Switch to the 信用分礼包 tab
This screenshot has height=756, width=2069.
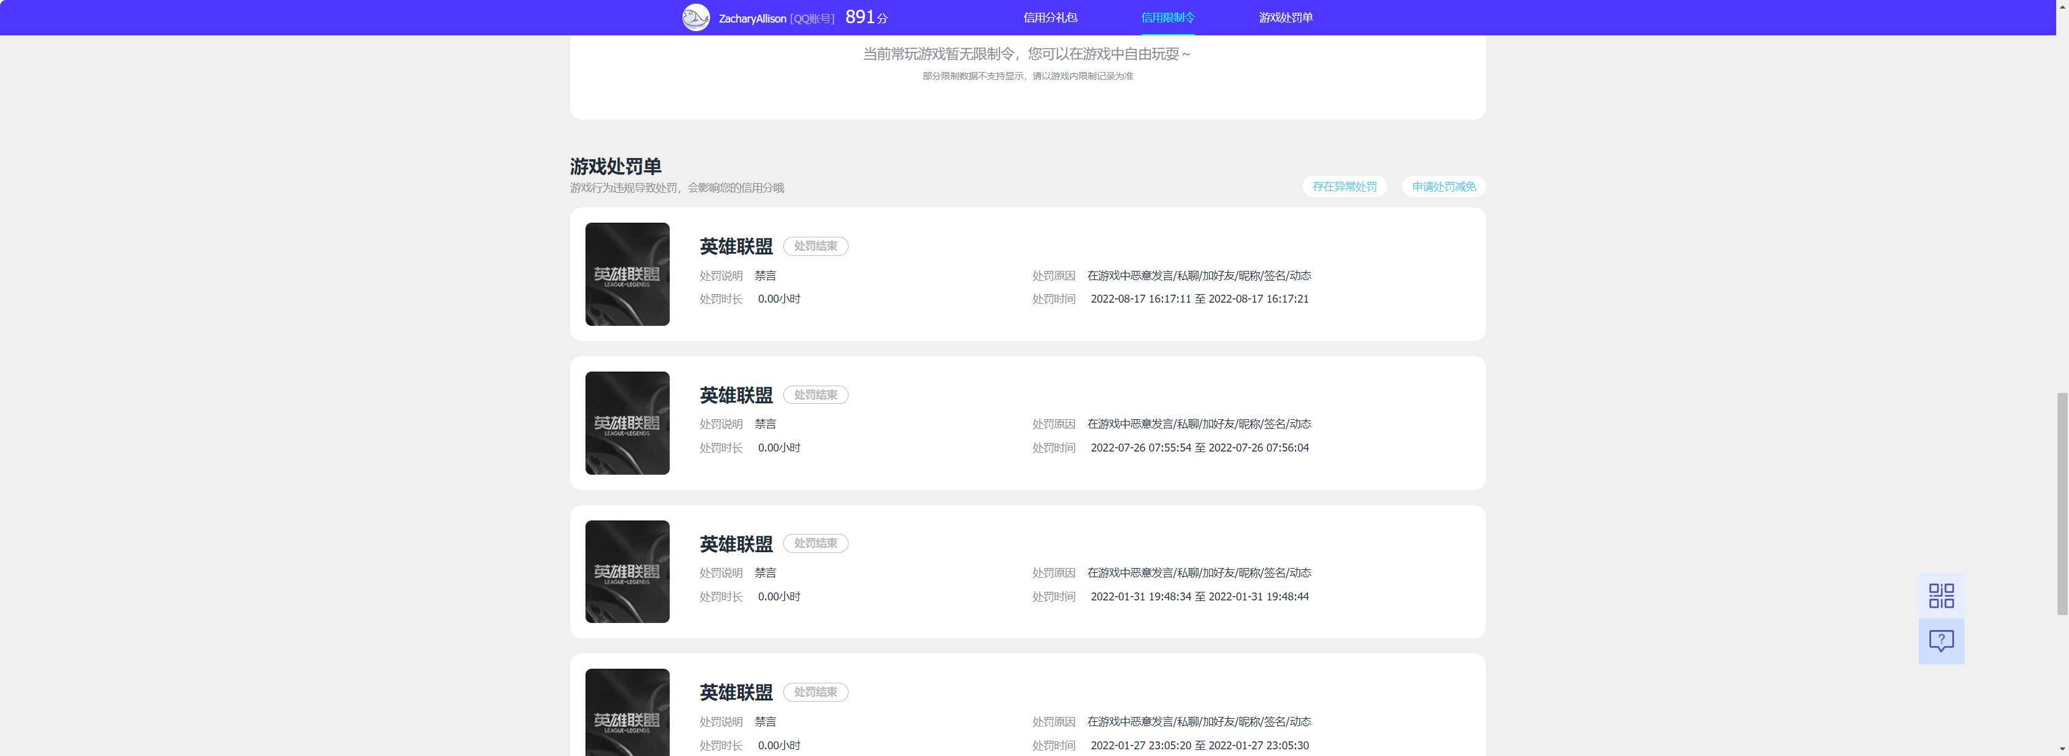pos(1049,18)
